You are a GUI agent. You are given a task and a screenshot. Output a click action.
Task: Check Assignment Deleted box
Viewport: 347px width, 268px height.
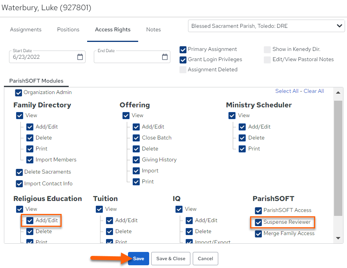(x=183, y=70)
